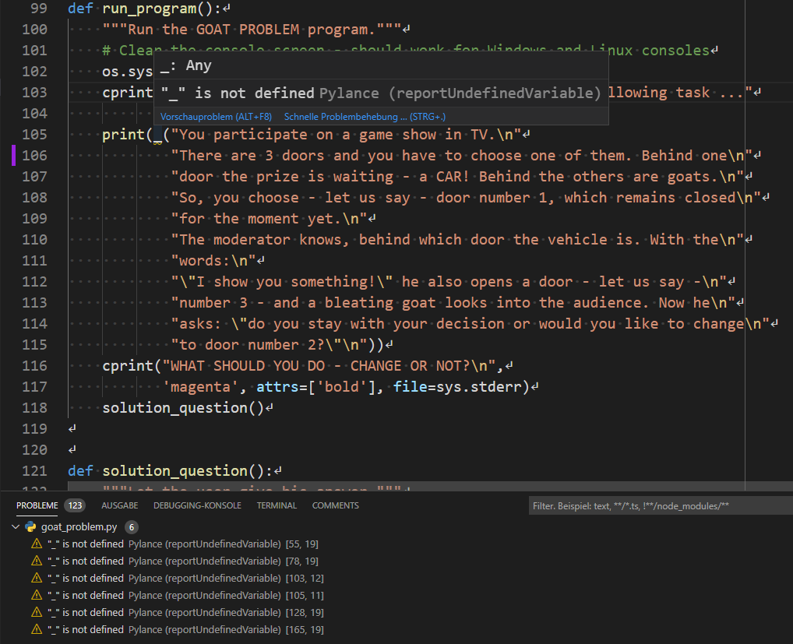Click the warning icon for the line 165 problem
This screenshot has height=644, width=793.
coord(36,629)
